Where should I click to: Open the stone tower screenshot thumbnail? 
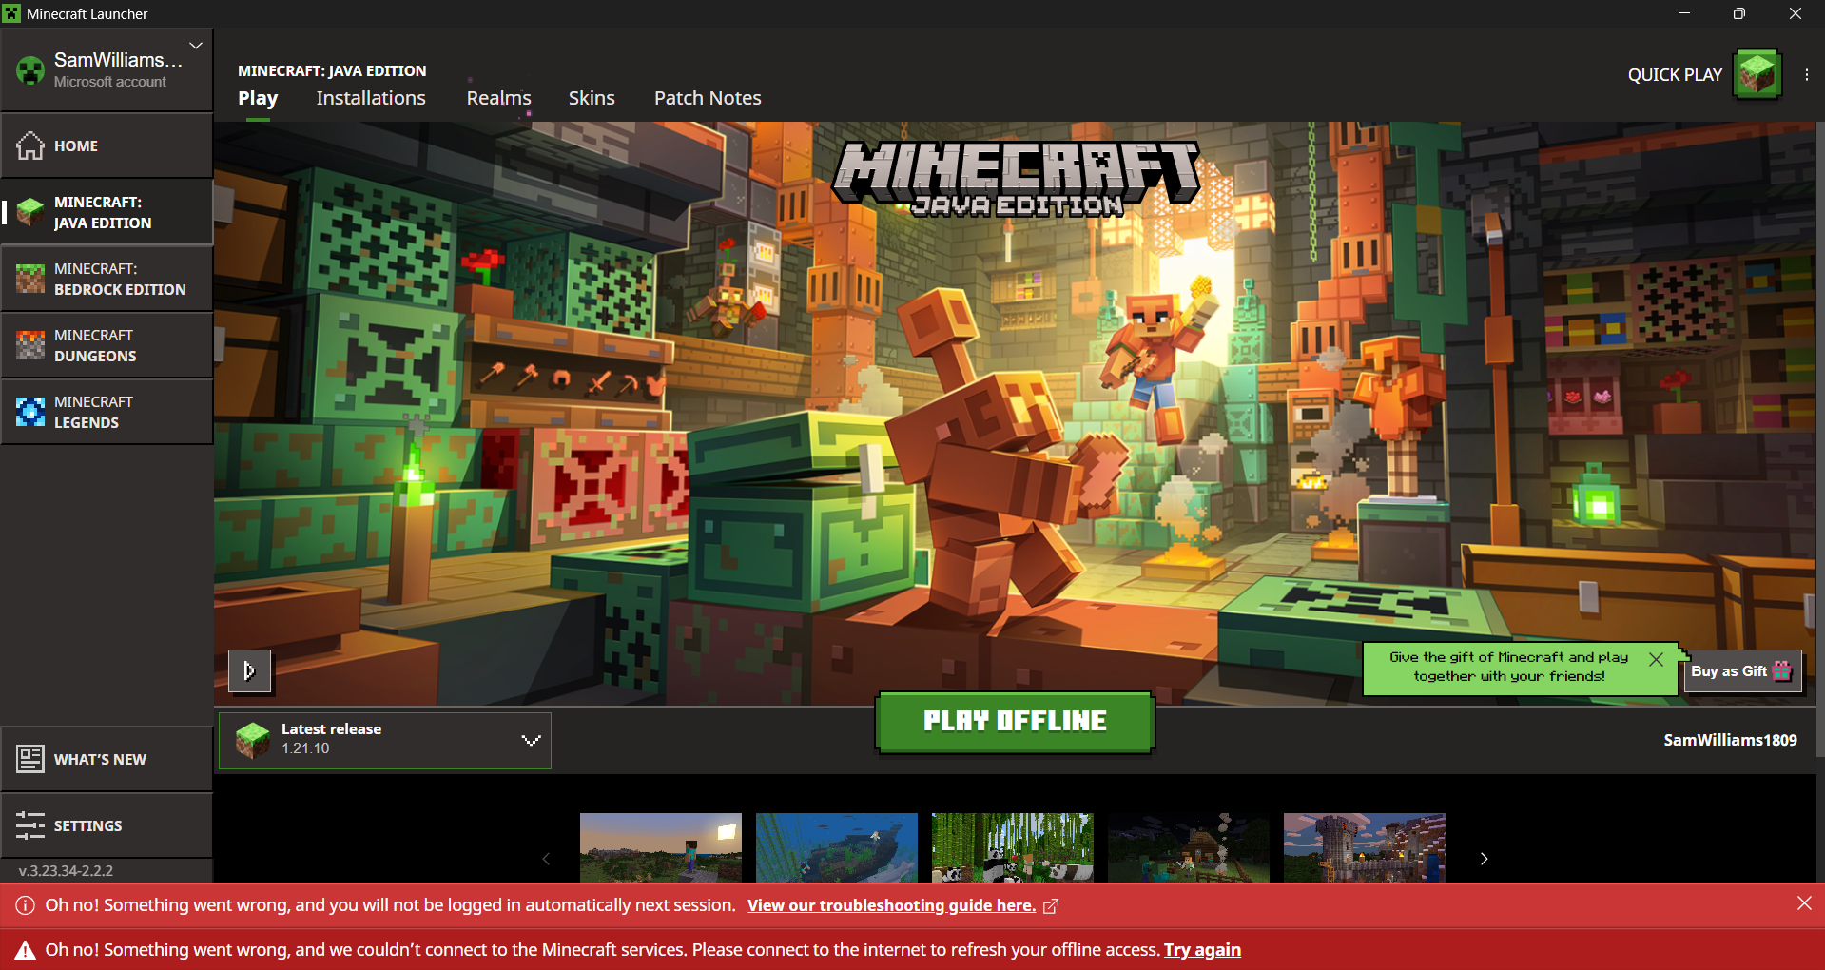tap(1365, 847)
